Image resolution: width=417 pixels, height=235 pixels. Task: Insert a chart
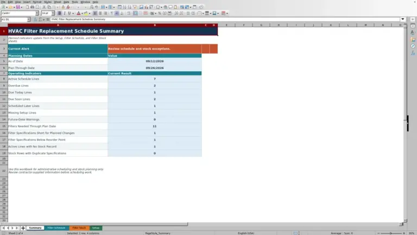click(147, 7)
